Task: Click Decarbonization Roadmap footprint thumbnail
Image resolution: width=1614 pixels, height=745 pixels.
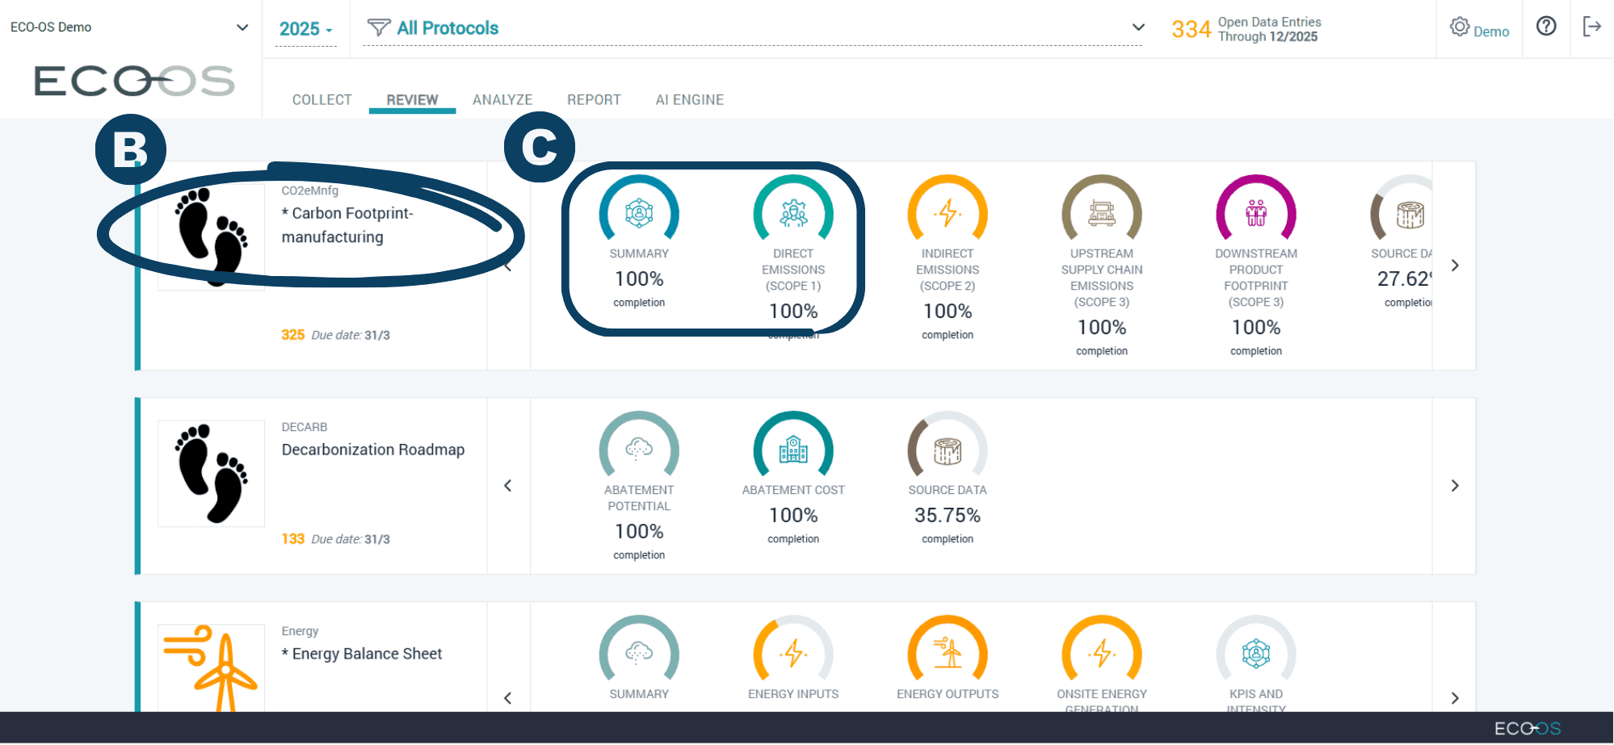Action: [211, 474]
